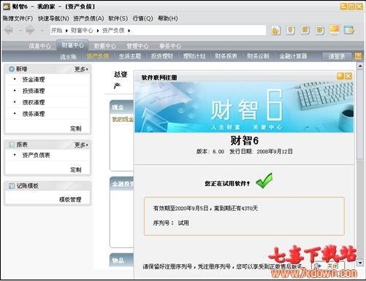Select 资金清理 in the 新增 list
Image resolution: width=366 pixels, height=281 pixels.
(34, 80)
